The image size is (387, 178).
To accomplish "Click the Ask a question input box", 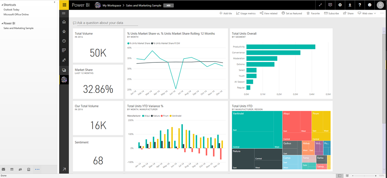I will [100, 23].
